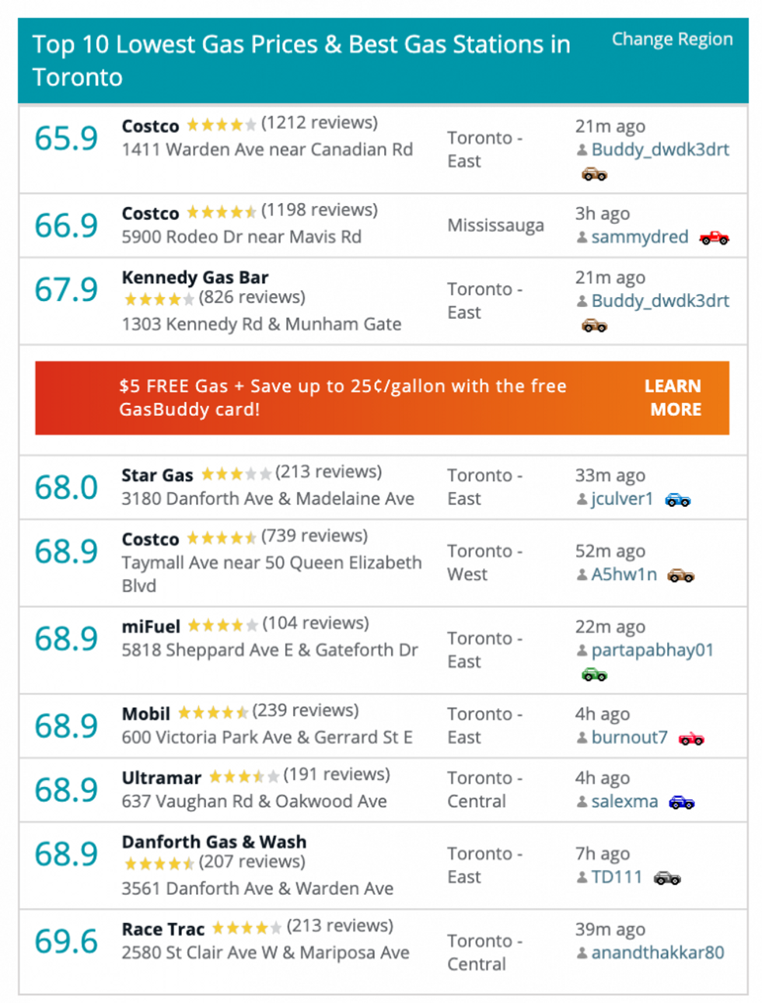Open the Race Trac station name link
The width and height of the screenshot is (762, 1003).
click(163, 929)
